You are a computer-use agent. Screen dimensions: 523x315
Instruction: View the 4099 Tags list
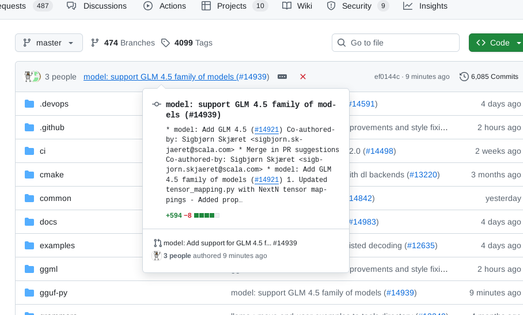(187, 43)
